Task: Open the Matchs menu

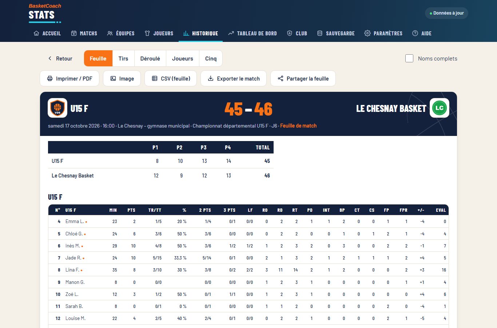Action: pos(84,33)
